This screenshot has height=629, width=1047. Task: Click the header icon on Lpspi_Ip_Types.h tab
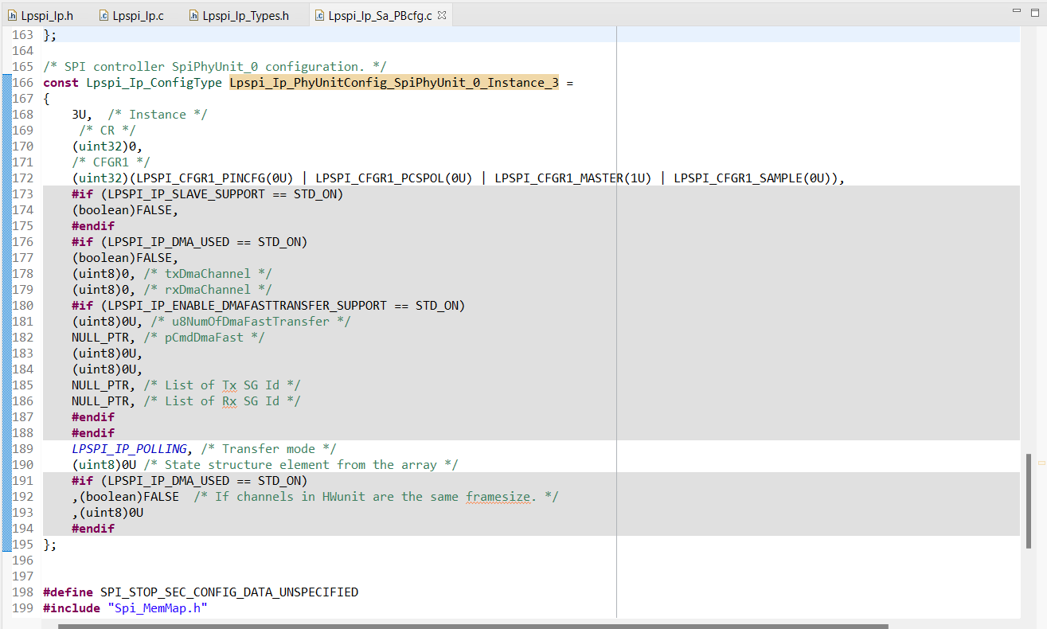pyautogui.click(x=192, y=14)
